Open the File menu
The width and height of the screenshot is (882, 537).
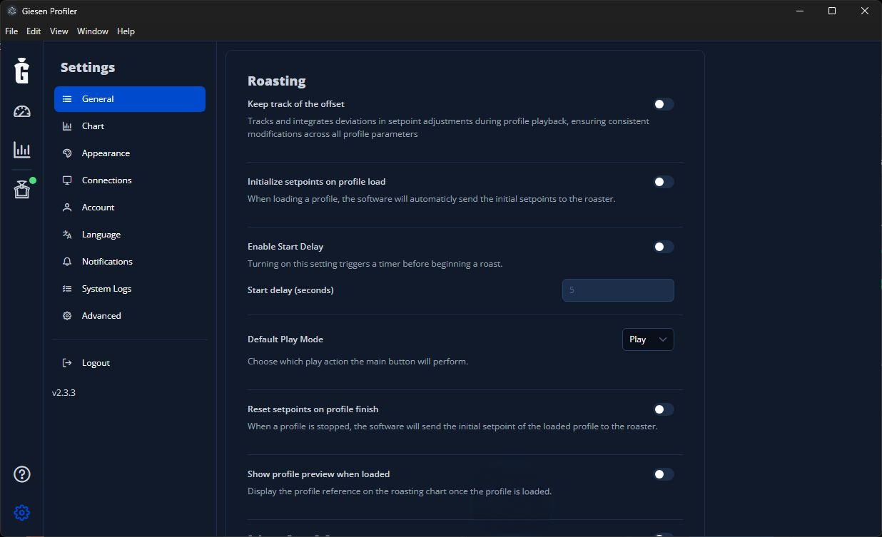click(x=11, y=31)
